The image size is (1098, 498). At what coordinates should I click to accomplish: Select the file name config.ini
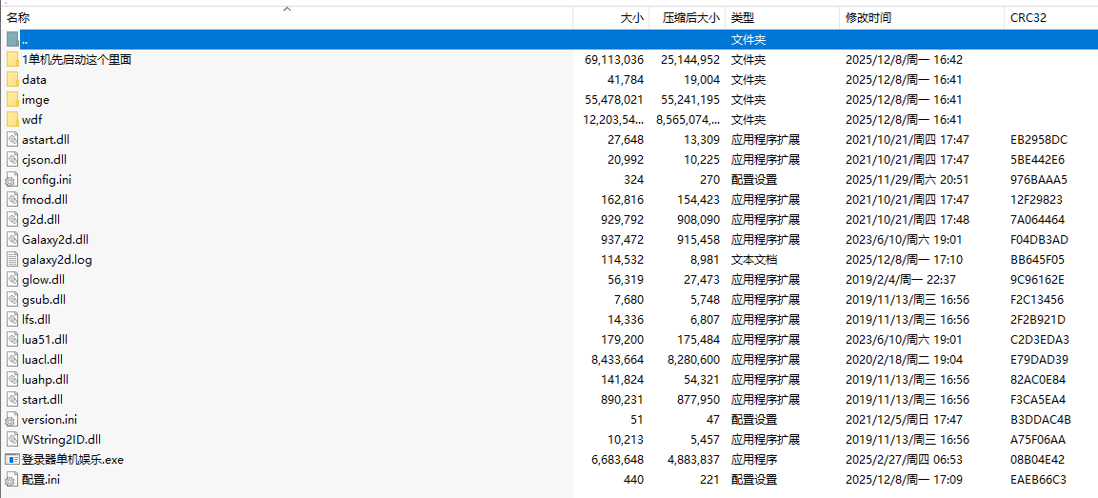47,179
